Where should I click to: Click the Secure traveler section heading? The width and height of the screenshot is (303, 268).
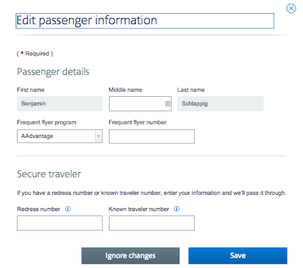tap(49, 174)
